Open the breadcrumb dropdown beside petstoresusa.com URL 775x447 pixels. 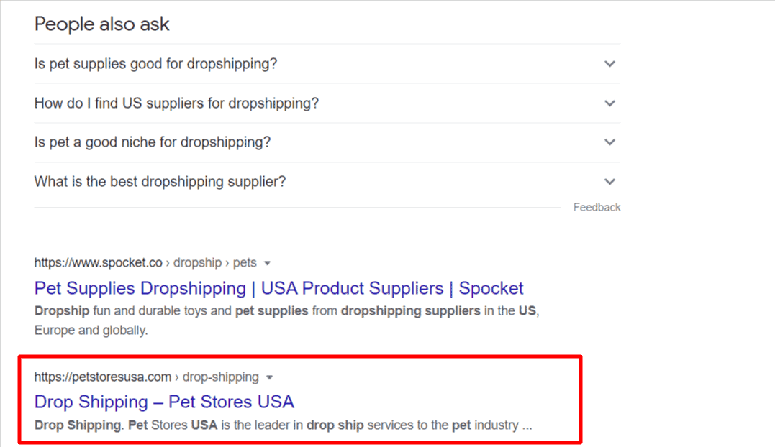[269, 377]
